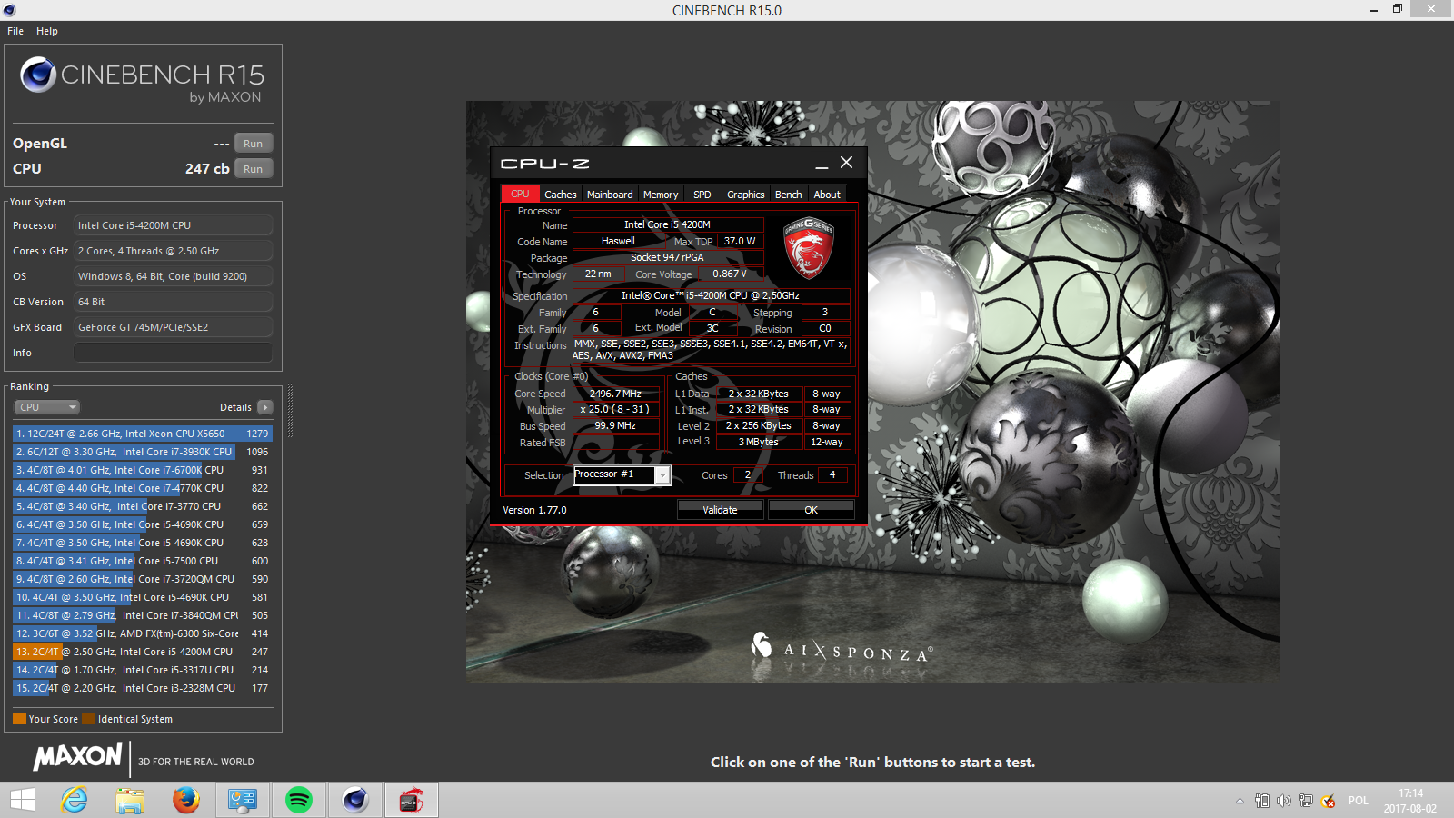Image resolution: width=1454 pixels, height=818 pixels.
Task: Select the CPU tab in CPU-Z
Action: pos(520,194)
